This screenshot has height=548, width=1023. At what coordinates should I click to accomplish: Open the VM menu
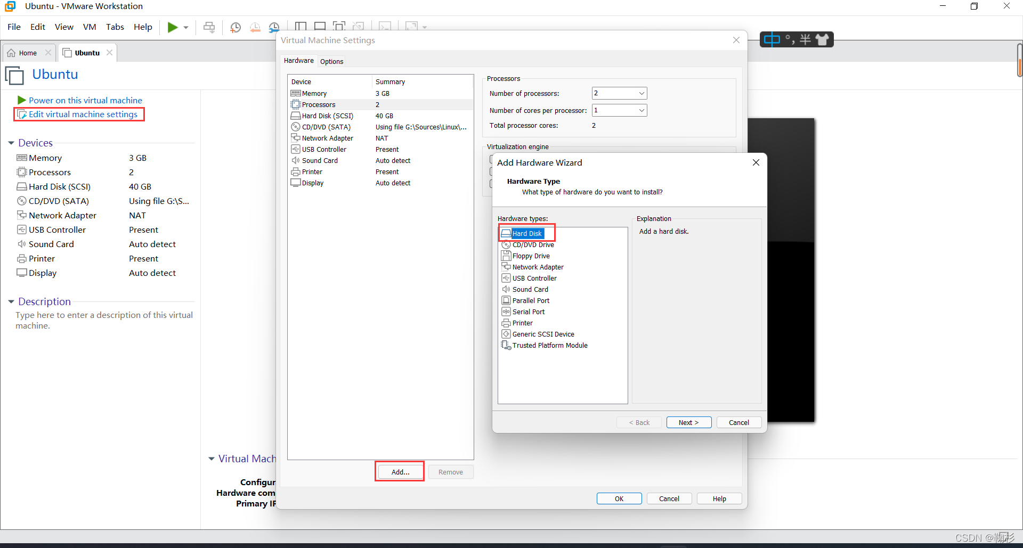point(90,27)
